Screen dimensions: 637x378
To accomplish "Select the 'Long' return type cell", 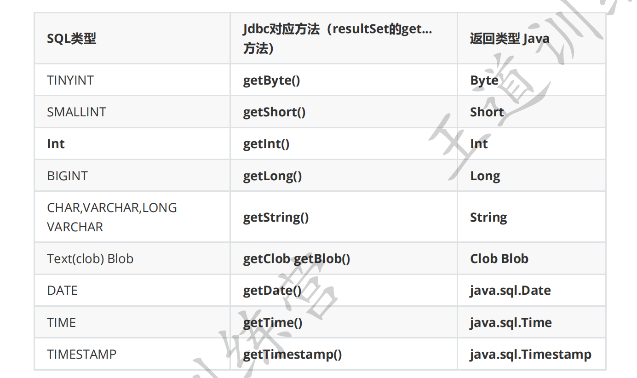I will [x=531, y=176].
